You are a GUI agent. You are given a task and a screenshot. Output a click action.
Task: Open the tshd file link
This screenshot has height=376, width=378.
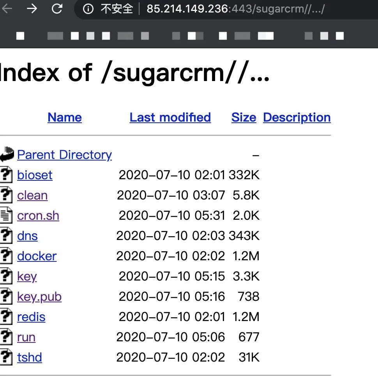(29, 357)
